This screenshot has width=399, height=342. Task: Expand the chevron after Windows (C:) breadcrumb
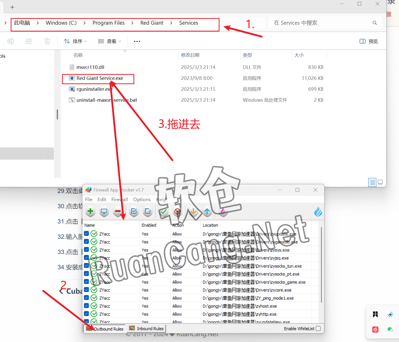coord(84,23)
